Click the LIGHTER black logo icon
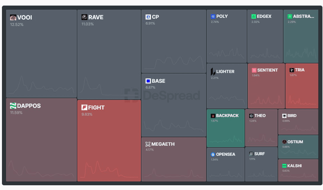323x190 pixels. tap(213, 72)
